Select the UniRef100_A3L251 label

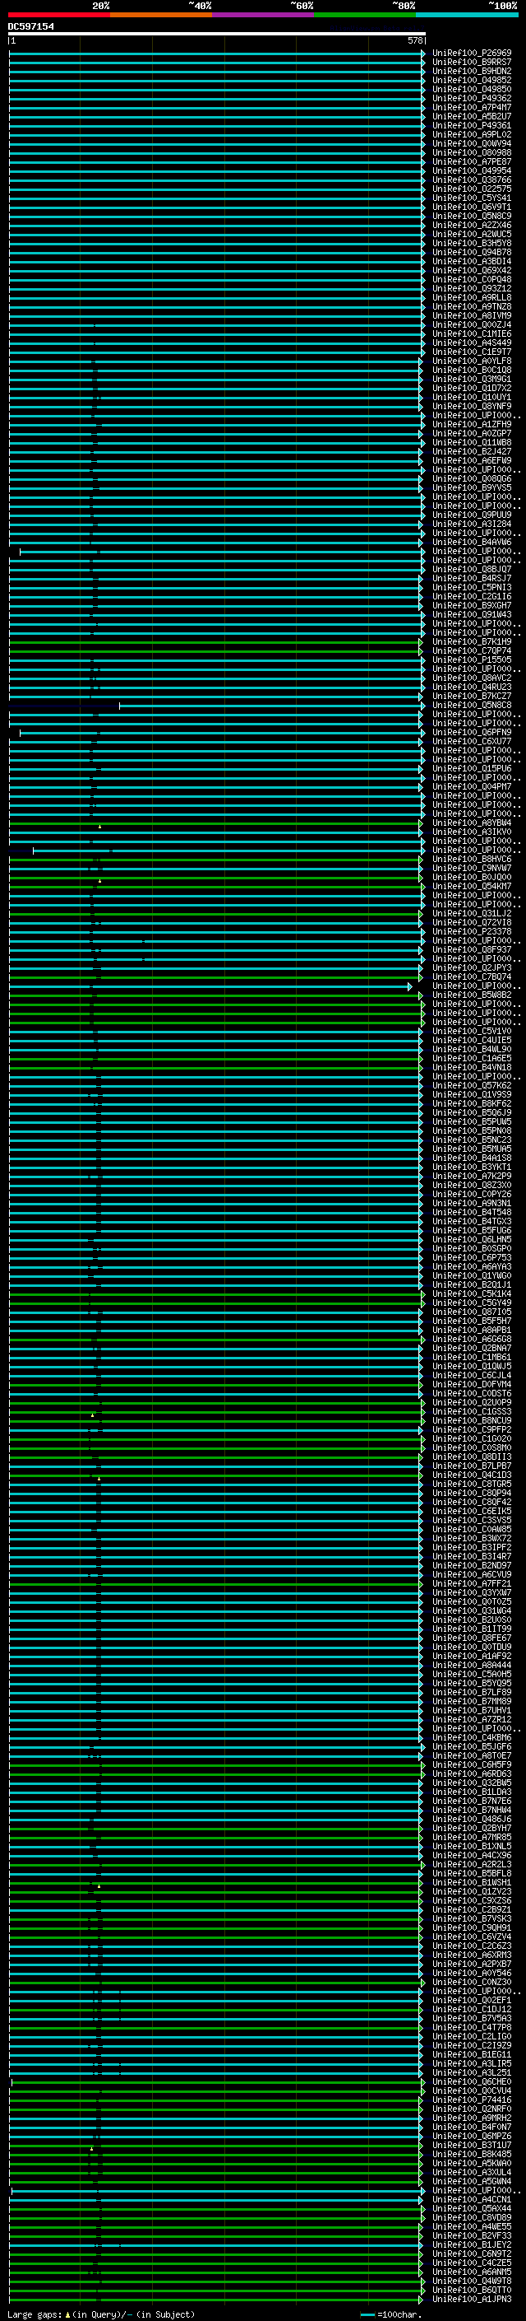point(471,2072)
